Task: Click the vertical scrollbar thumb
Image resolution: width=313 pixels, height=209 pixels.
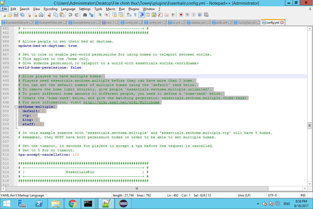Action: point(309,125)
